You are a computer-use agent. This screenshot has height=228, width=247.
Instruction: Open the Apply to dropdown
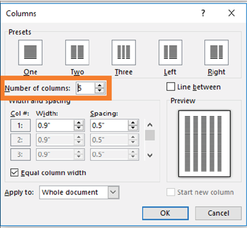(x=113, y=192)
